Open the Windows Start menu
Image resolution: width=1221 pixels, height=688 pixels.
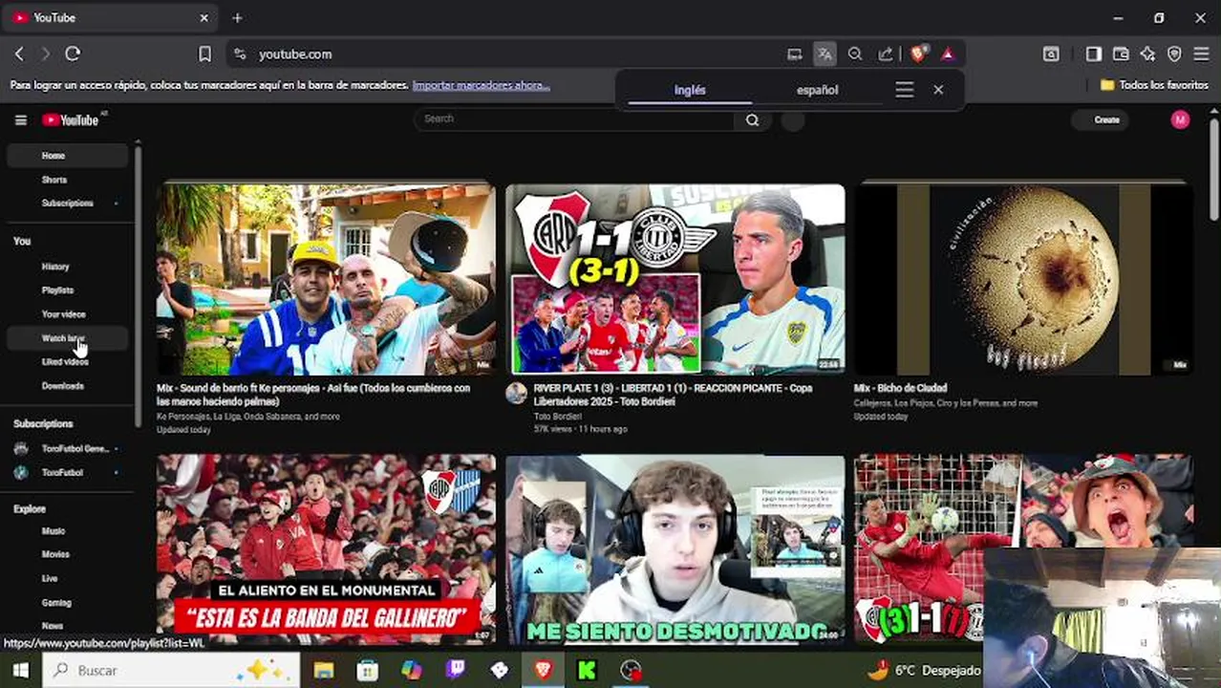(20, 670)
